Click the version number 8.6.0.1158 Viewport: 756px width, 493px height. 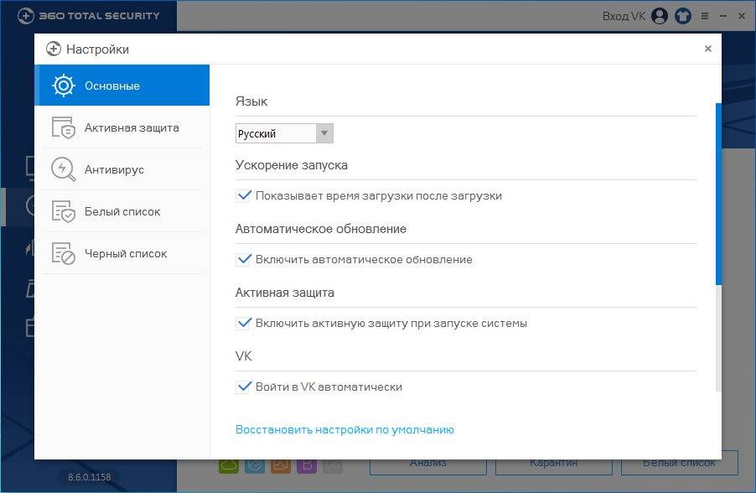[x=89, y=477]
